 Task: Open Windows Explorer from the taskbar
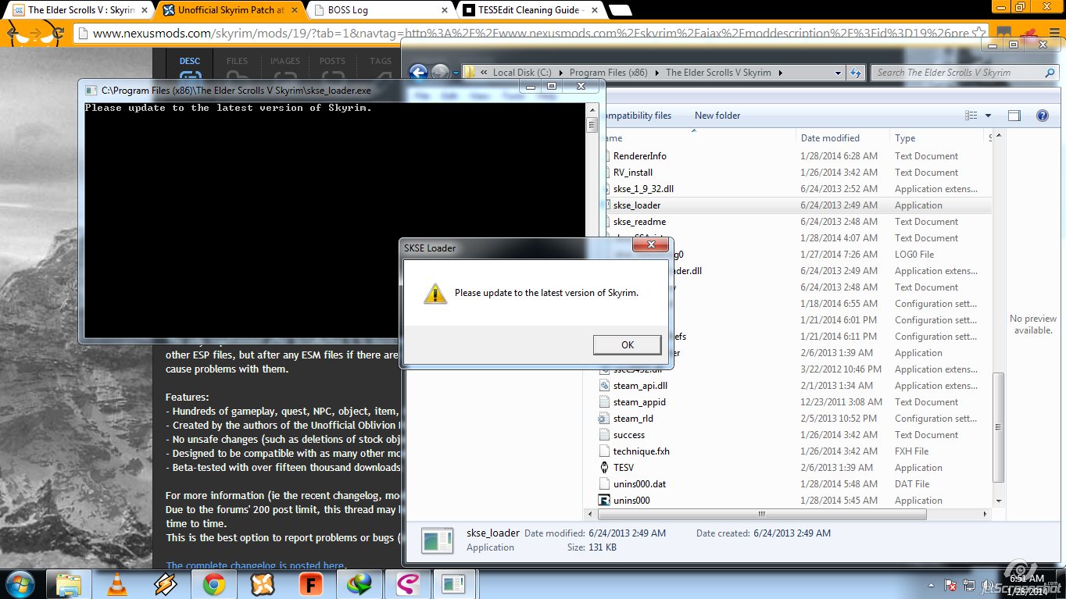click(x=69, y=584)
